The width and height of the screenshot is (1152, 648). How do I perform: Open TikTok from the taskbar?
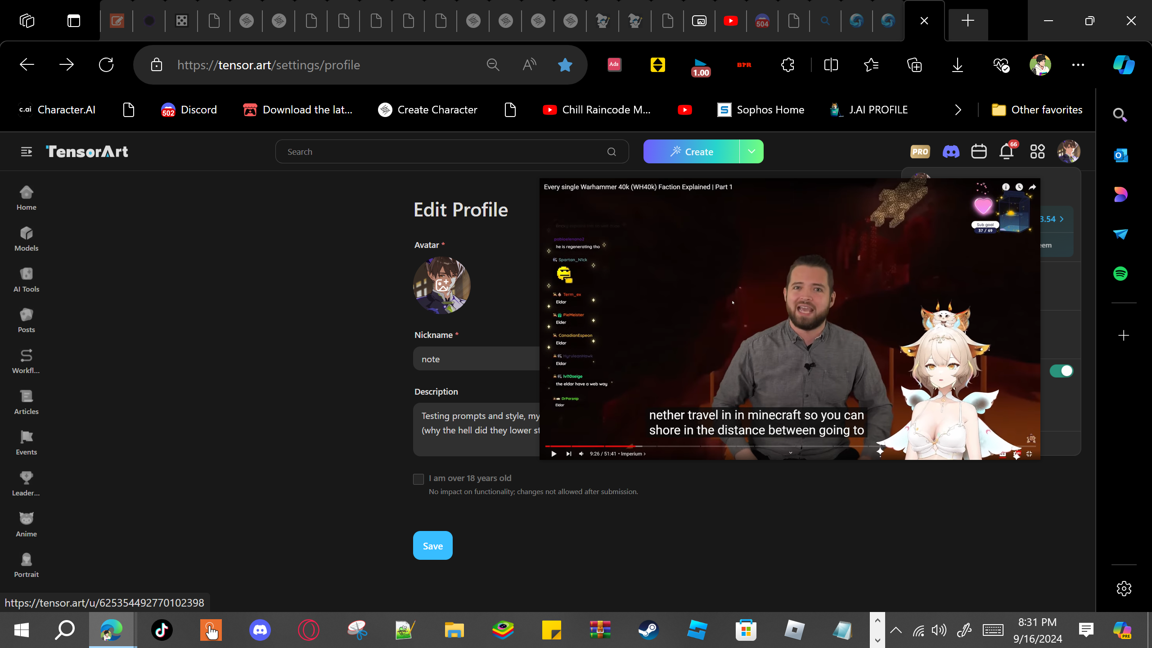[162, 630]
